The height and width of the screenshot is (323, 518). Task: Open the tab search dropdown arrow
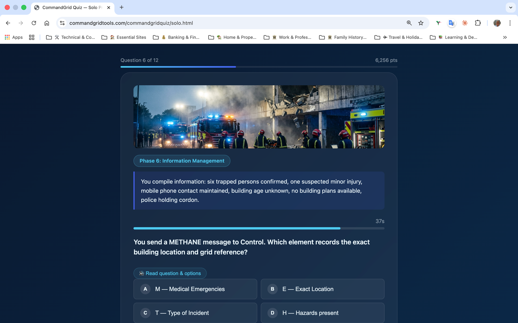pyautogui.click(x=510, y=7)
